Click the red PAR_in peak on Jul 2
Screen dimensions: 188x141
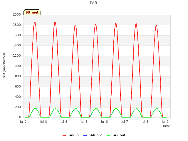coord(35,22)
